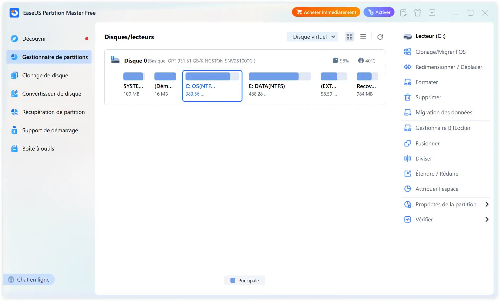Open Support de démarrage
Screen dimensions: 500x301
(49, 130)
